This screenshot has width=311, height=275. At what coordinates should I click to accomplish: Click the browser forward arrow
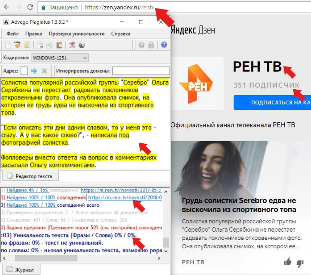coord(19,7)
